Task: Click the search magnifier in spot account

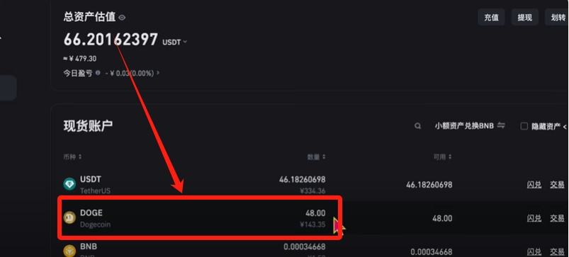Action: tap(417, 126)
